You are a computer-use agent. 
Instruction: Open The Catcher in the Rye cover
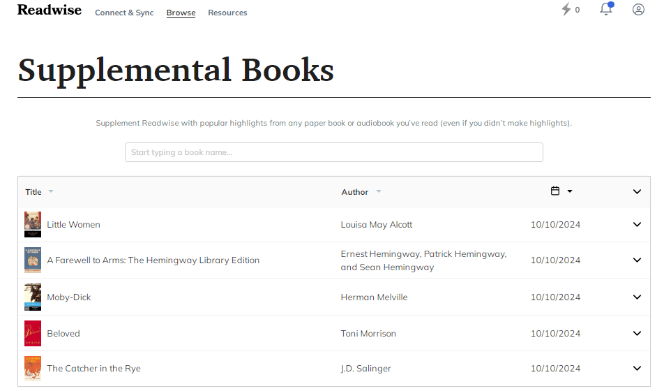33,368
